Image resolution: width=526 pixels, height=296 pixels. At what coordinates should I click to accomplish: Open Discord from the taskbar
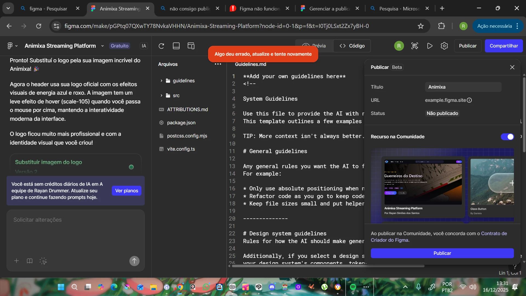[x=272, y=287]
